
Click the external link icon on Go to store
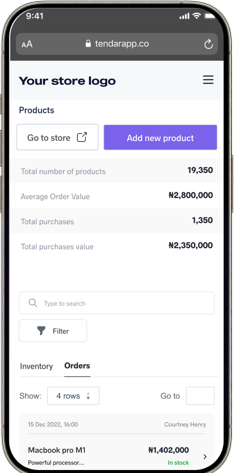pyautogui.click(x=82, y=137)
